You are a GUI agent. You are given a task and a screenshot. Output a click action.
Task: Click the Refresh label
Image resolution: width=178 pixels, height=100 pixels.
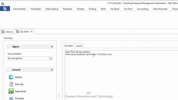pyautogui.click(x=18, y=77)
